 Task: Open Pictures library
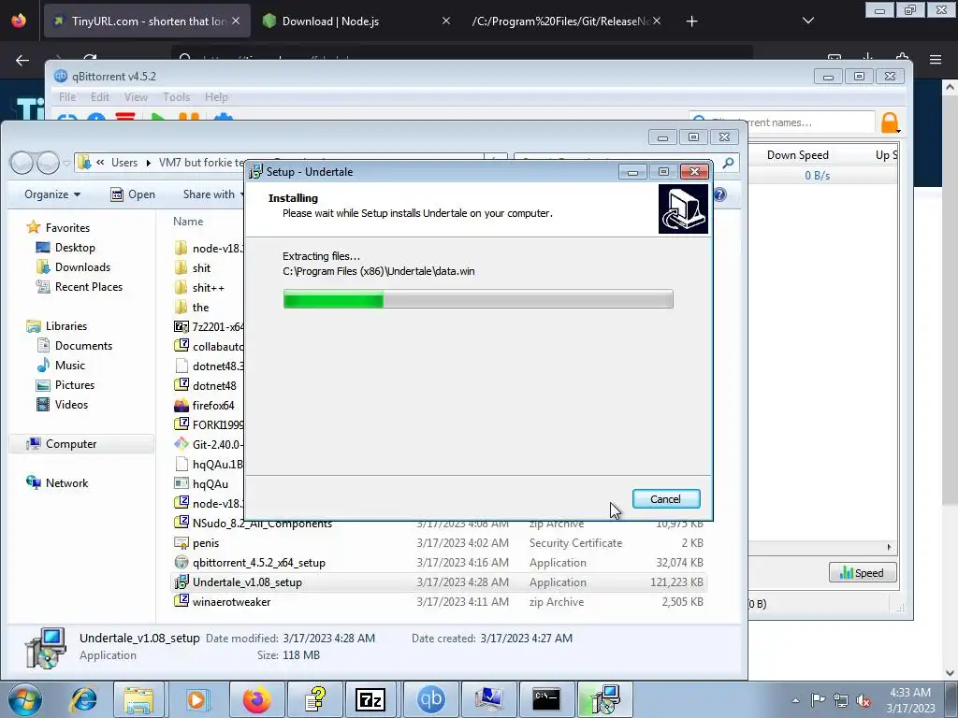point(75,384)
